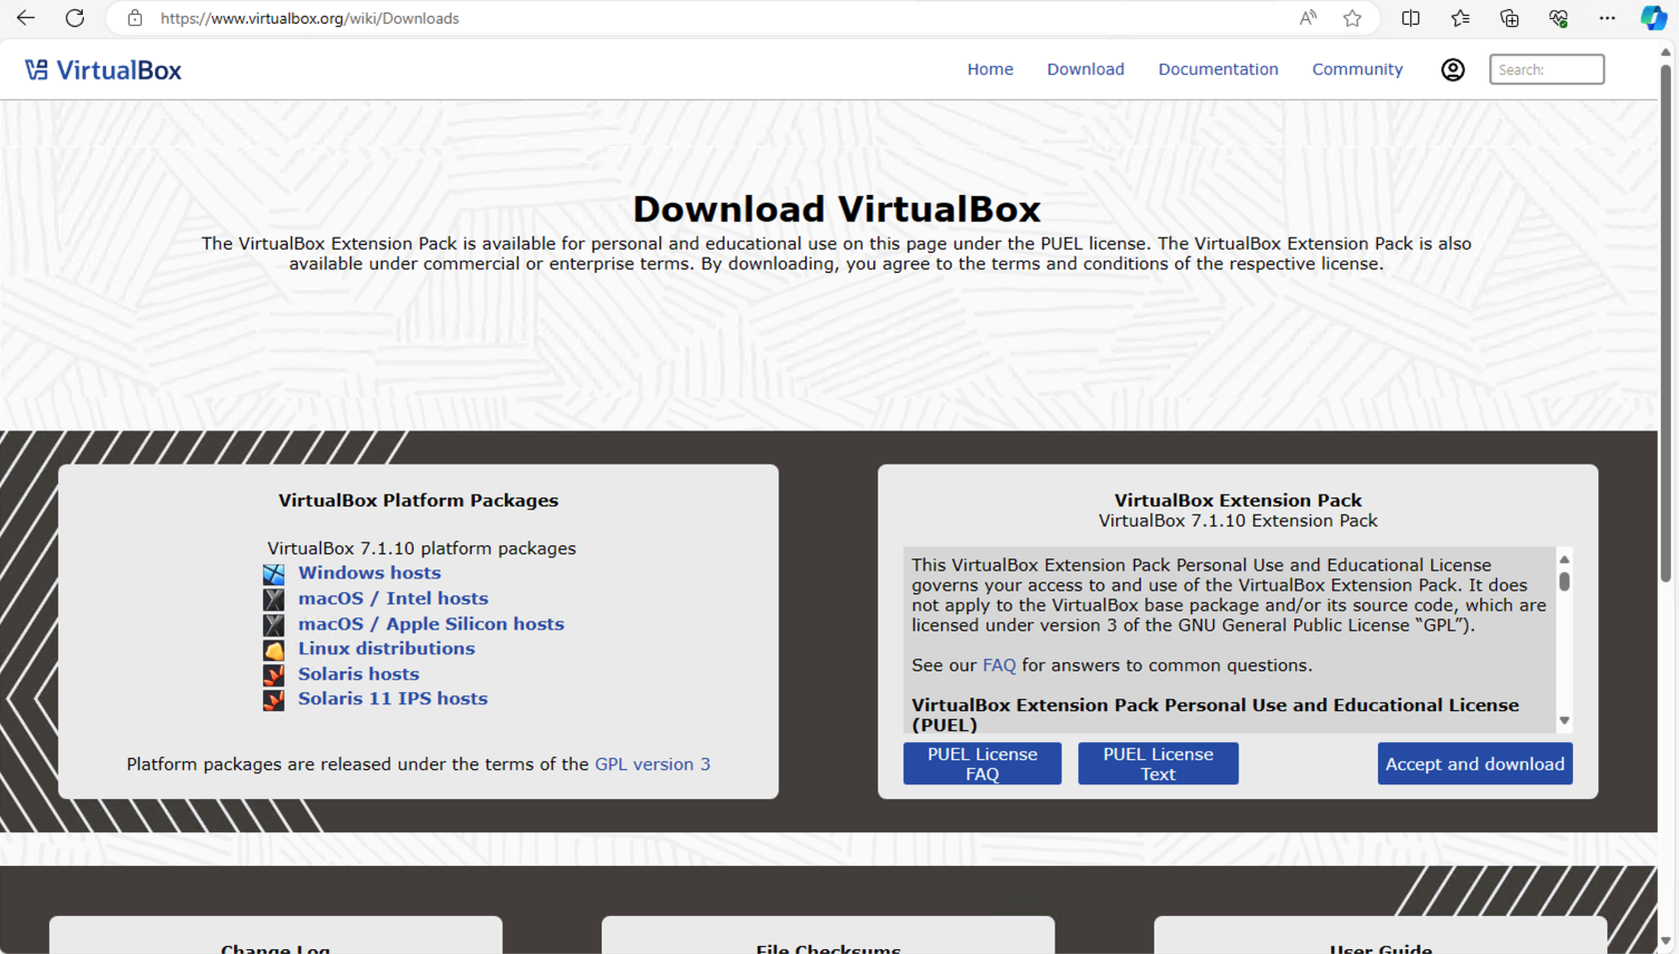This screenshot has width=1679, height=954.
Task: Click VirtualBox Platform Packages heading
Action: [x=418, y=500]
